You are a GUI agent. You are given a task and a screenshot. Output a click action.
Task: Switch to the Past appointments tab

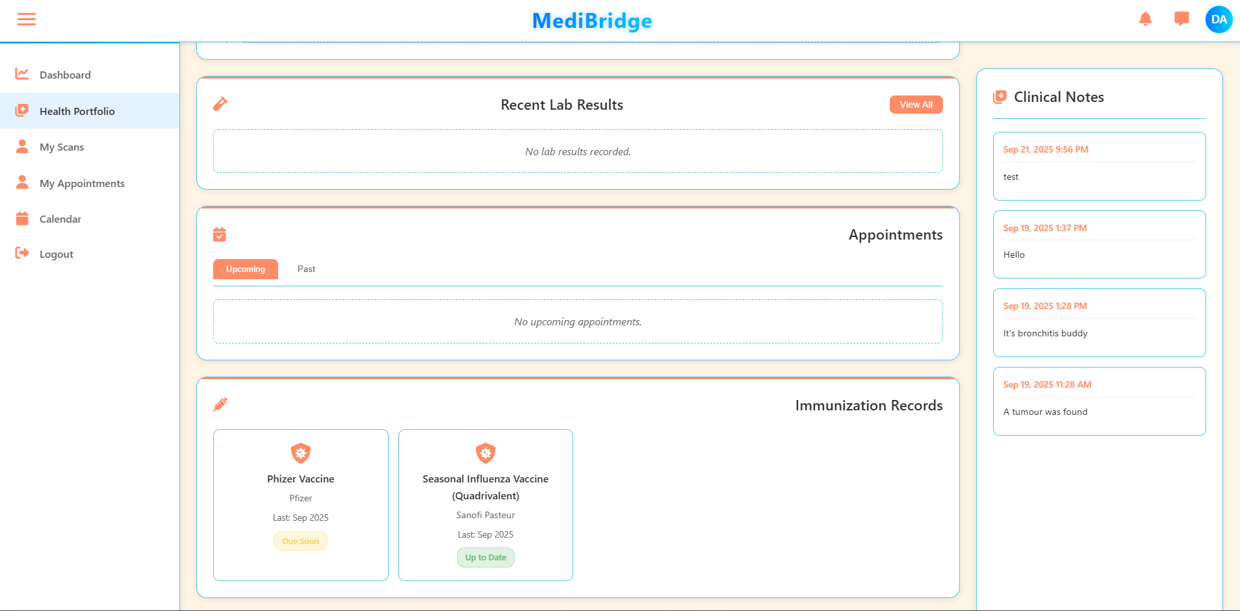pyautogui.click(x=306, y=269)
